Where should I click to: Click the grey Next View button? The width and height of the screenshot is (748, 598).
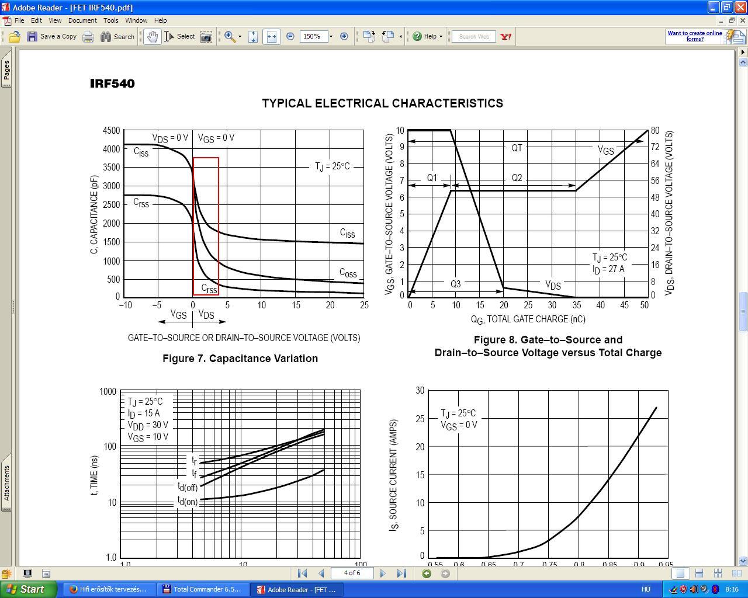445,573
